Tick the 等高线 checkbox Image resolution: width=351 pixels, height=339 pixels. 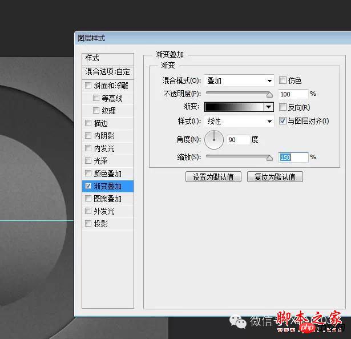(96, 98)
